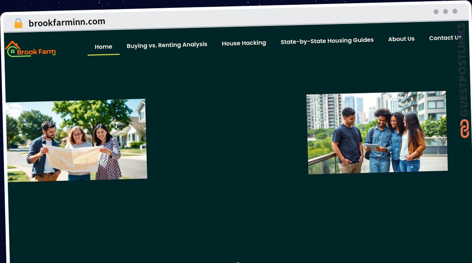472x263 pixels.
Task: Click the paper map in left photo
Action: coord(73,158)
